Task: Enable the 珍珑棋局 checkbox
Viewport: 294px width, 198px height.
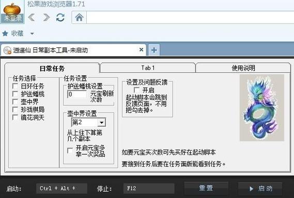Action: (x=15, y=110)
